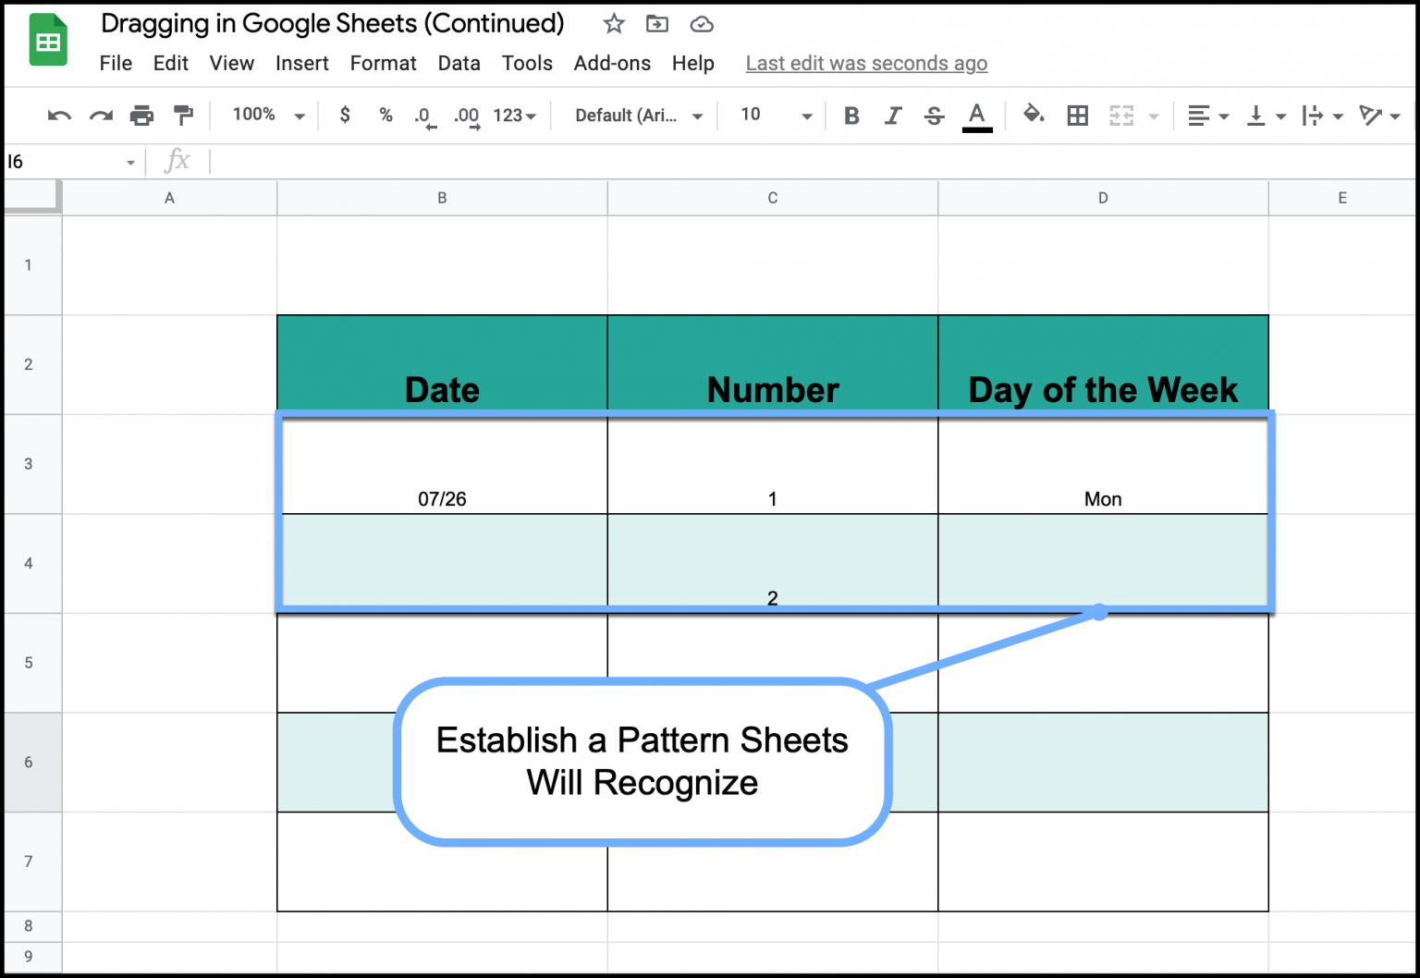Image resolution: width=1420 pixels, height=978 pixels.
Task: Open the Format menu
Action: pyautogui.click(x=383, y=63)
